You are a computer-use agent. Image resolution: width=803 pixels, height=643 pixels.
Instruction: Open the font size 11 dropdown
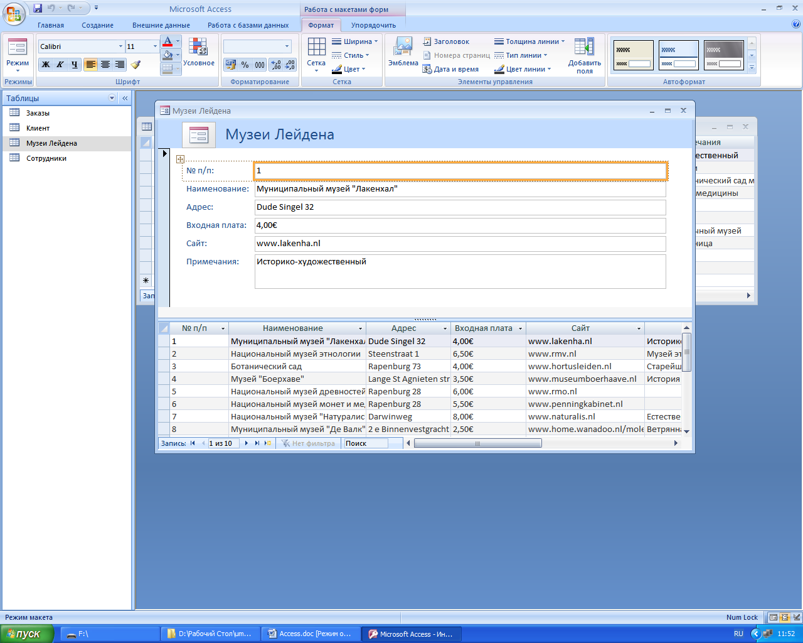(x=155, y=46)
